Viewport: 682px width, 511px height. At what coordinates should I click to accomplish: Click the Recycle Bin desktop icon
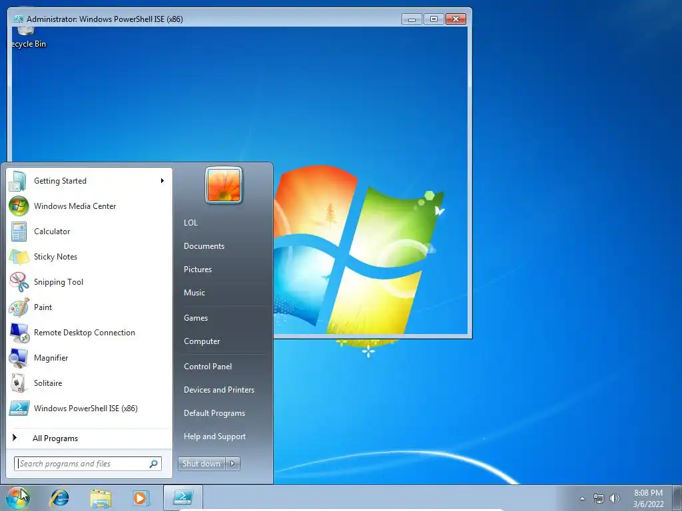27,37
